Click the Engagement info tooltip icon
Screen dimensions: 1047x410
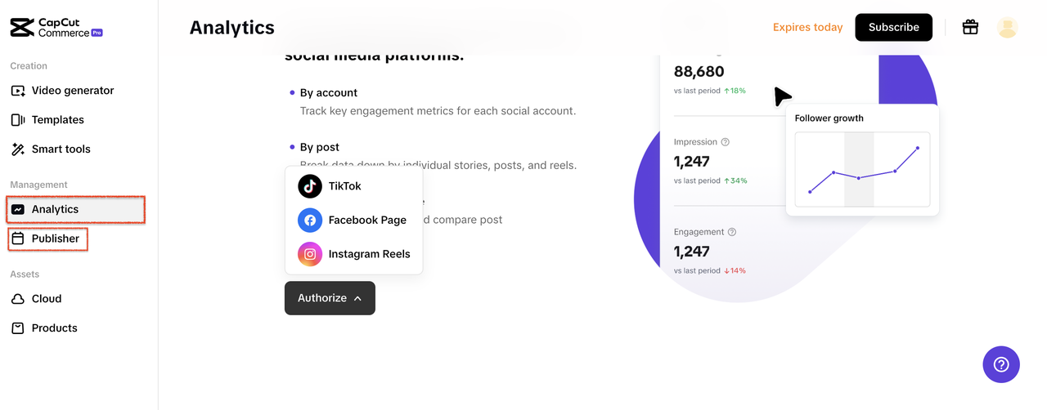pyautogui.click(x=732, y=232)
